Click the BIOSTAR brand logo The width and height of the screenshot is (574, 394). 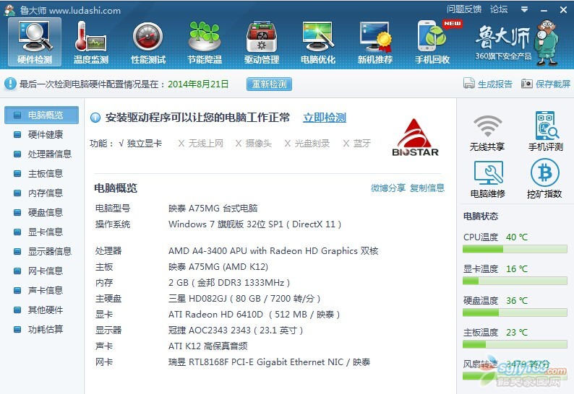coord(415,138)
